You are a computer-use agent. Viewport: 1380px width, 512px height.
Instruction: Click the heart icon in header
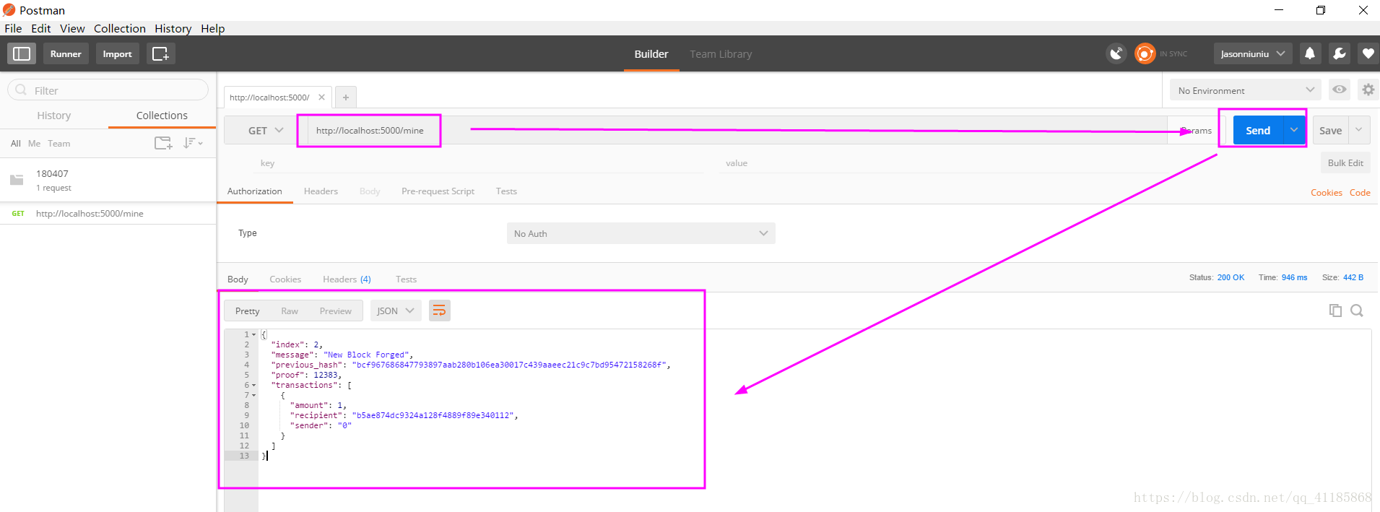tap(1368, 53)
